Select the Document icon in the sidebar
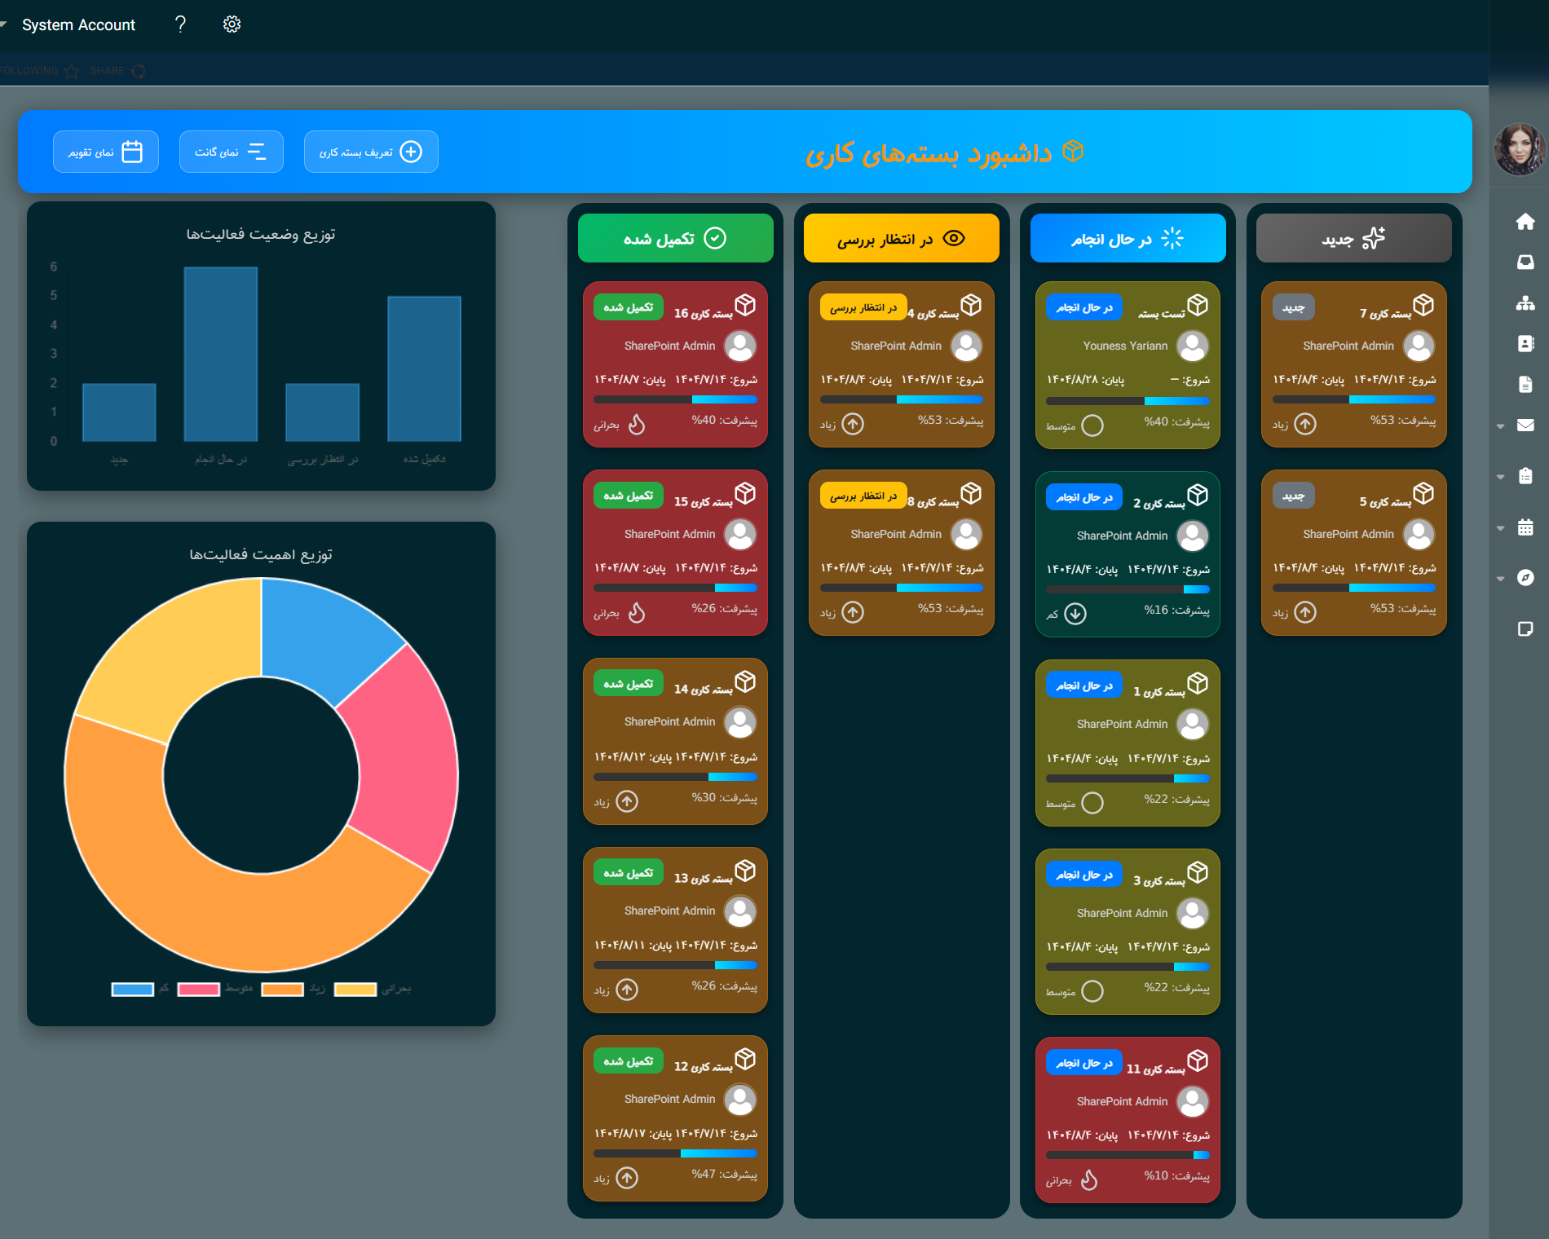 click(x=1525, y=383)
